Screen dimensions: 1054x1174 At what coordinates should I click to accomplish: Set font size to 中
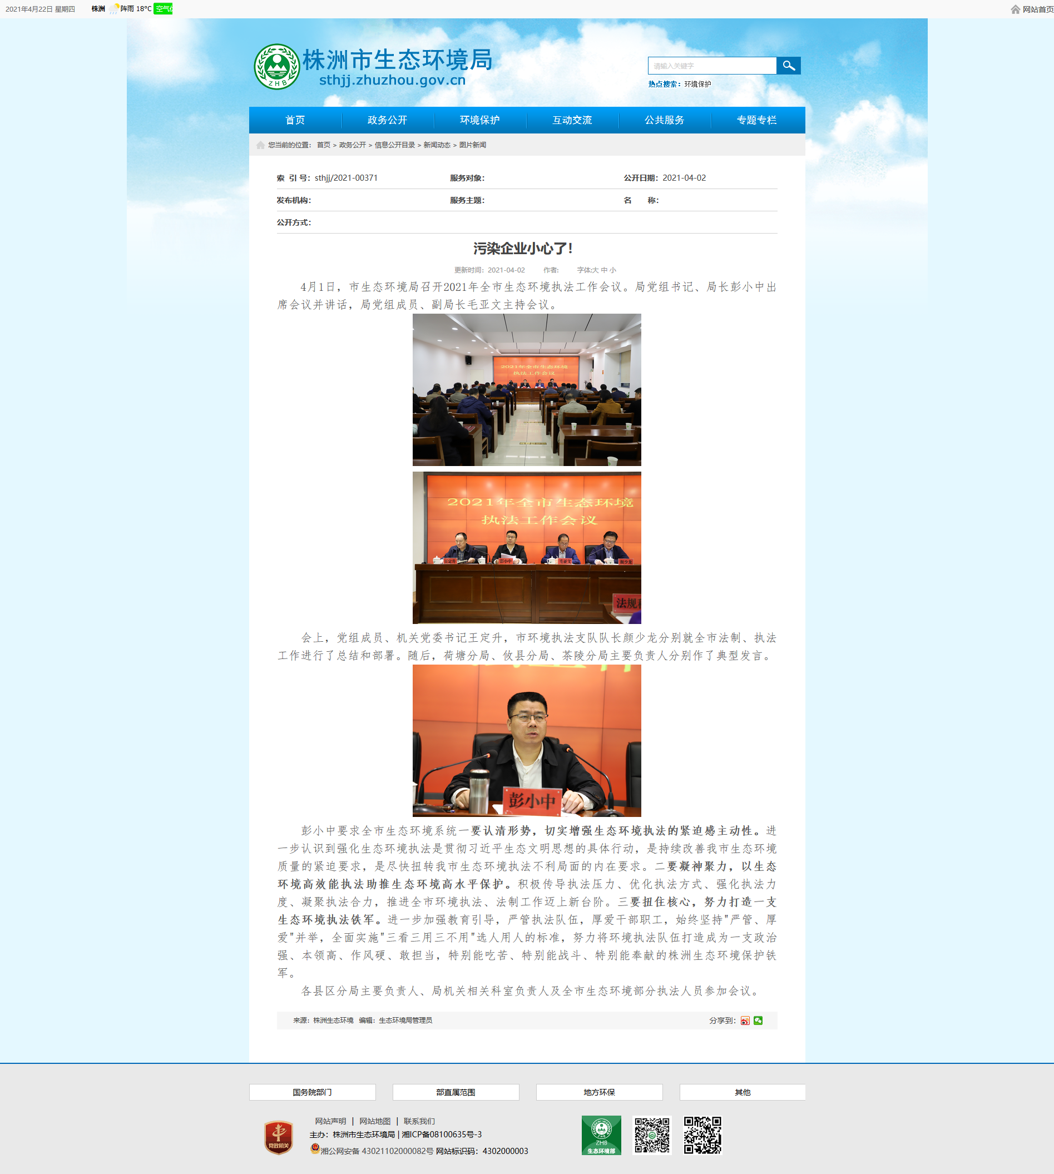click(604, 270)
